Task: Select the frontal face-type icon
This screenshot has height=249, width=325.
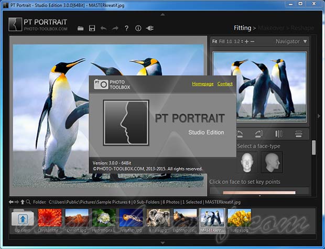Action: pos(247,163)
